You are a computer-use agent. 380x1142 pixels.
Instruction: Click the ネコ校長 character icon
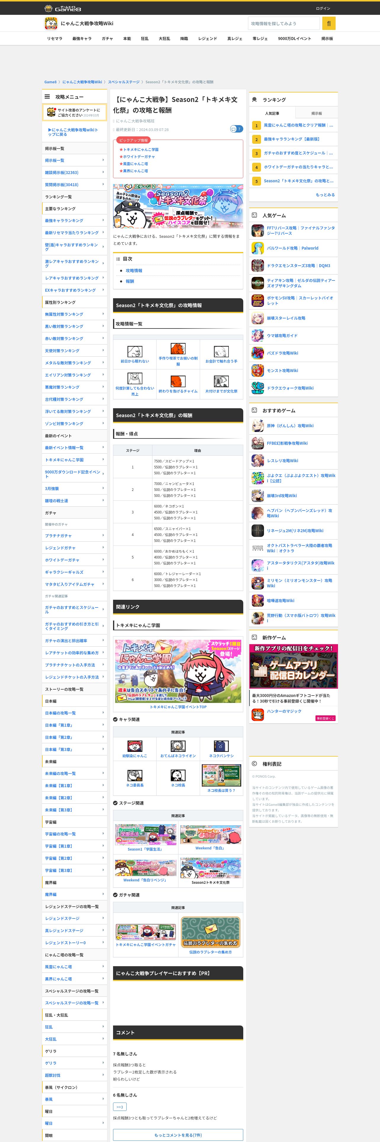178,775
